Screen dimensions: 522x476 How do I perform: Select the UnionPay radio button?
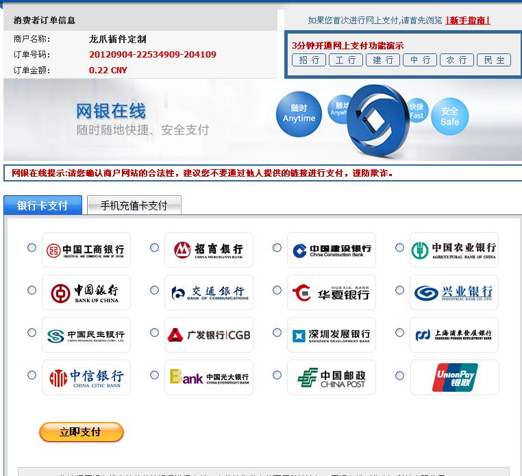pyautogui.click(x=399, y=376)
